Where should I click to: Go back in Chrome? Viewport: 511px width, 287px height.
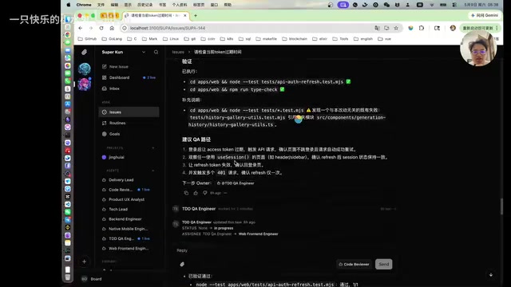[81, 29]
